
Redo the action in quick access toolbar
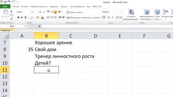click(14, 2)
